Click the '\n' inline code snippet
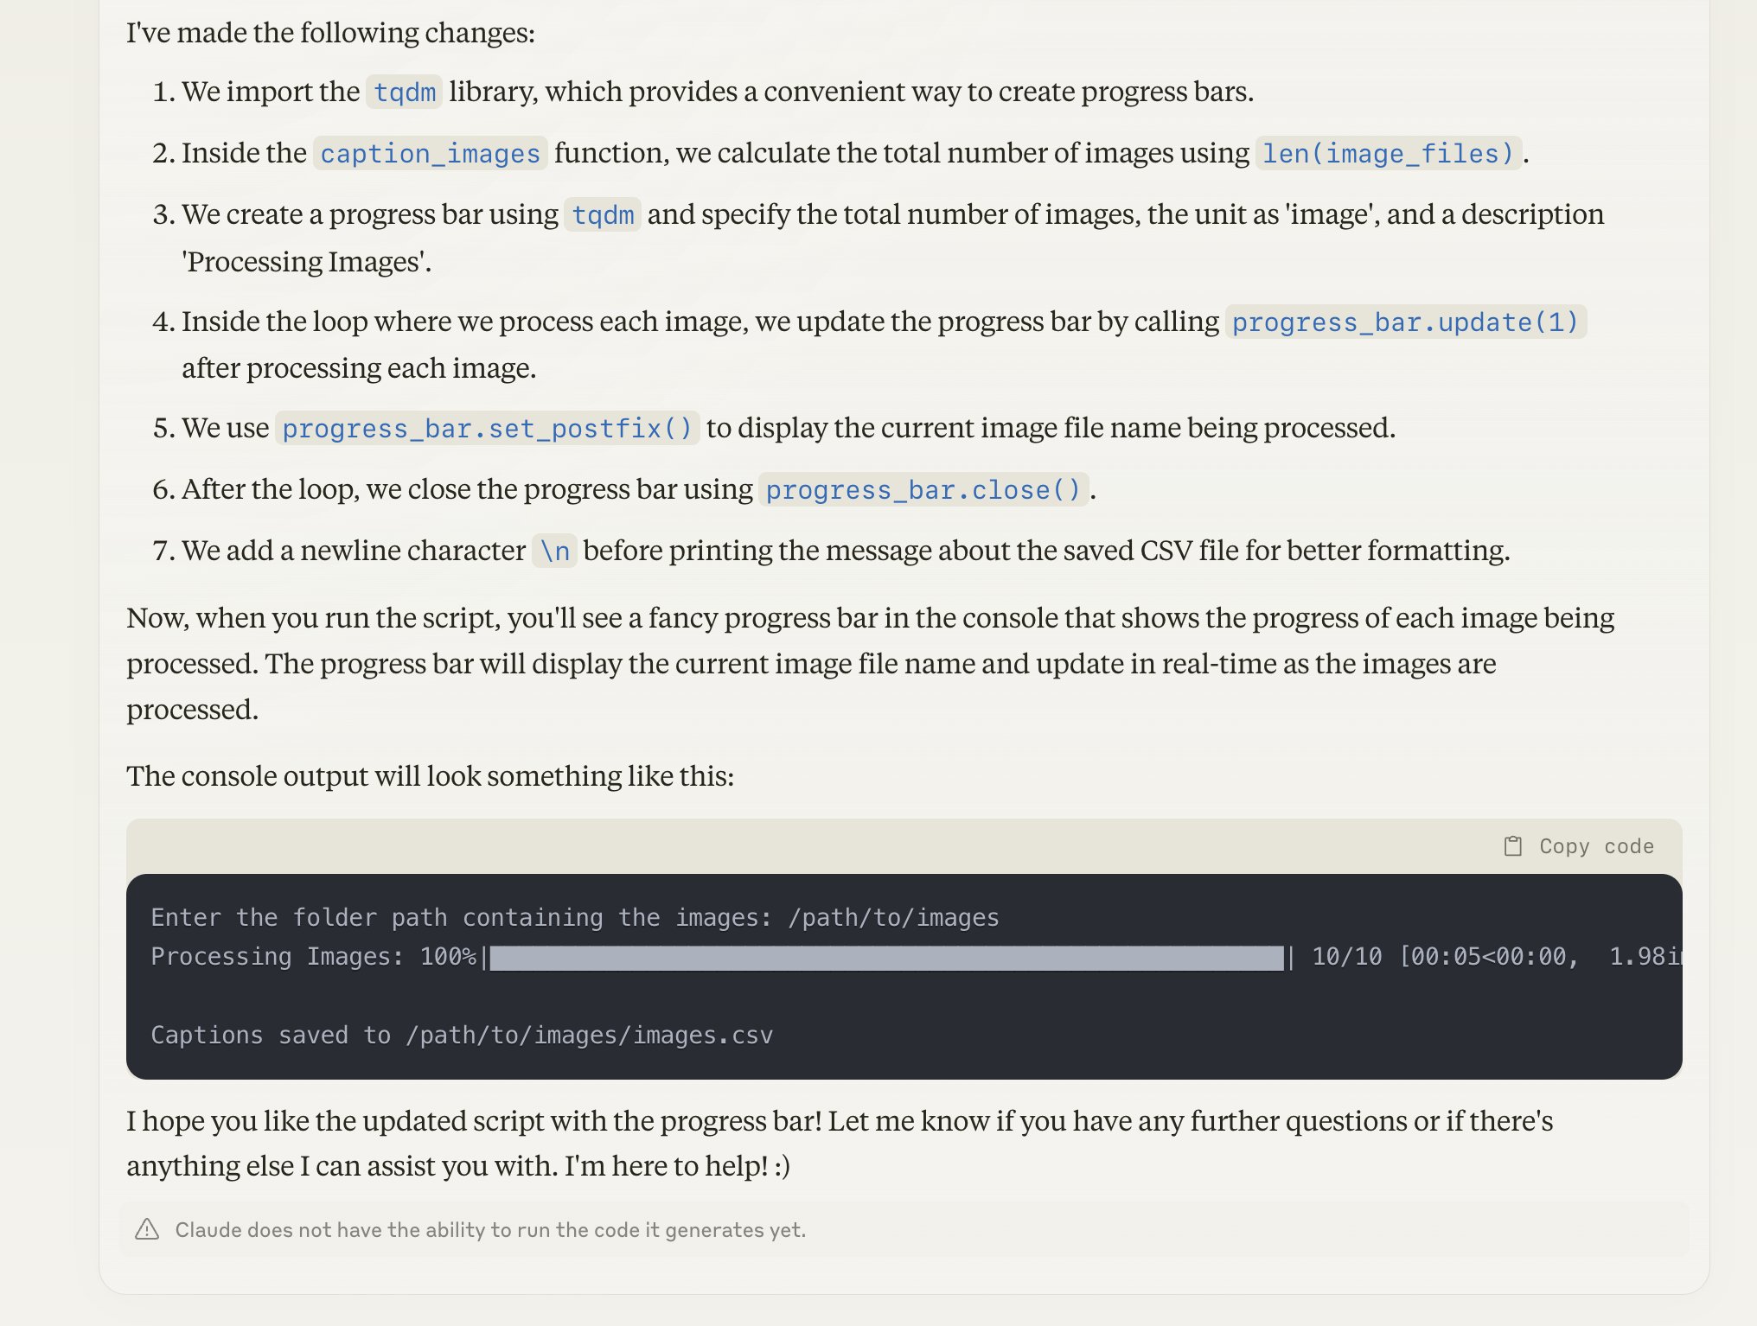This screenshot has height=1326, width=1757. click(554, 551)
